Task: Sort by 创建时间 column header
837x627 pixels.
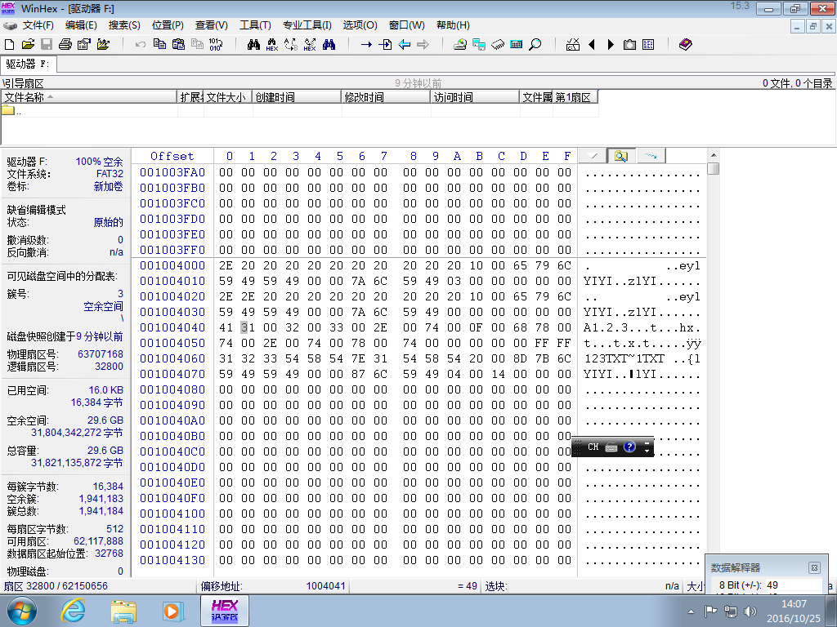Action: [x=296, y=97]
